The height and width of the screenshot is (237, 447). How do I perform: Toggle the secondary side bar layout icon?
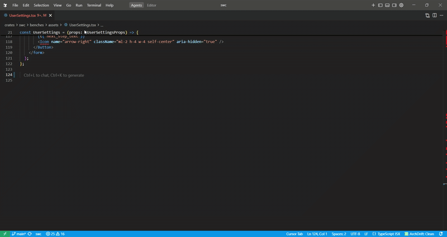pyautogui.click(x=394, y=5)
